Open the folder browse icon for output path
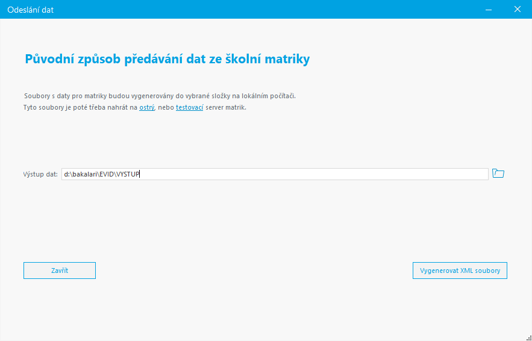The height and width of the screenshot is (341, 532). click(498, 174)
